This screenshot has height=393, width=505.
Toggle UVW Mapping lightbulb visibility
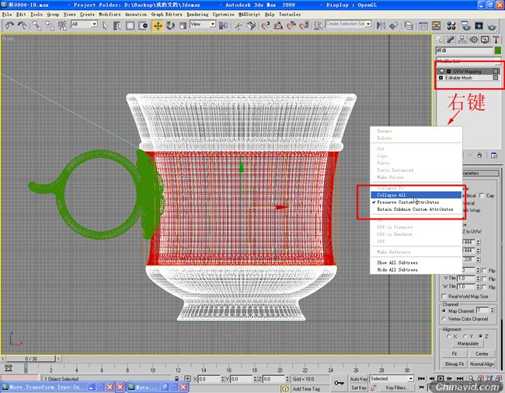coord(441,71)
